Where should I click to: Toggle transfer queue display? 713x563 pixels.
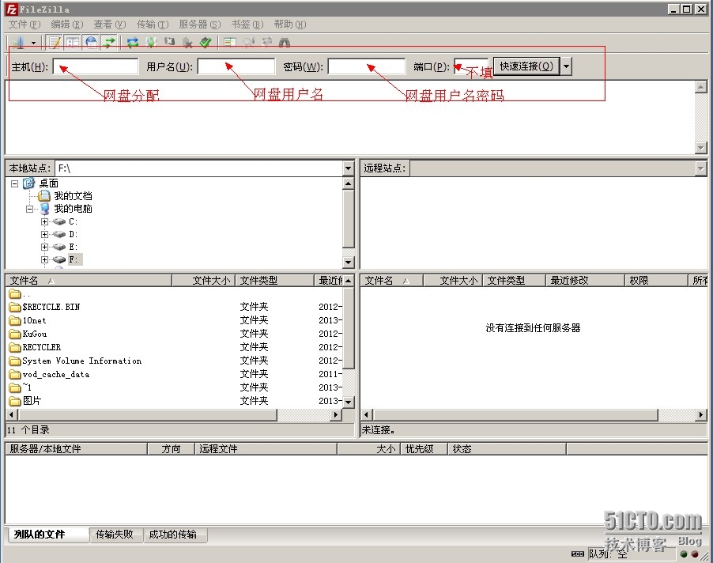click(x=109, y=43)
